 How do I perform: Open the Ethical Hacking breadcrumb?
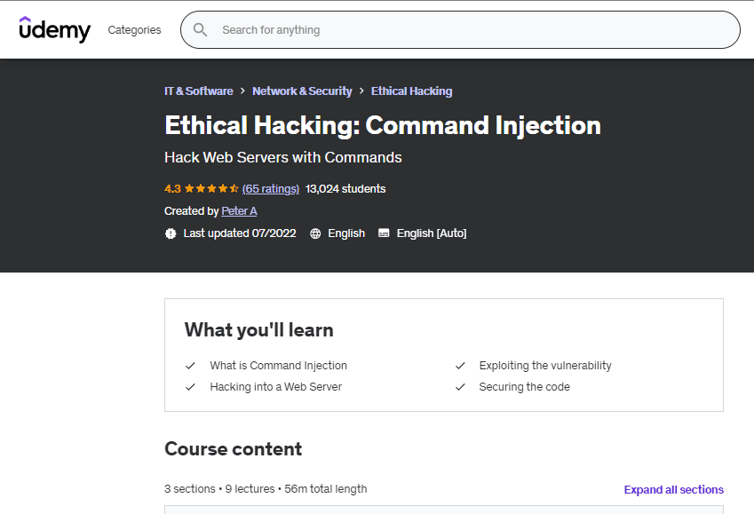(411, 91)
